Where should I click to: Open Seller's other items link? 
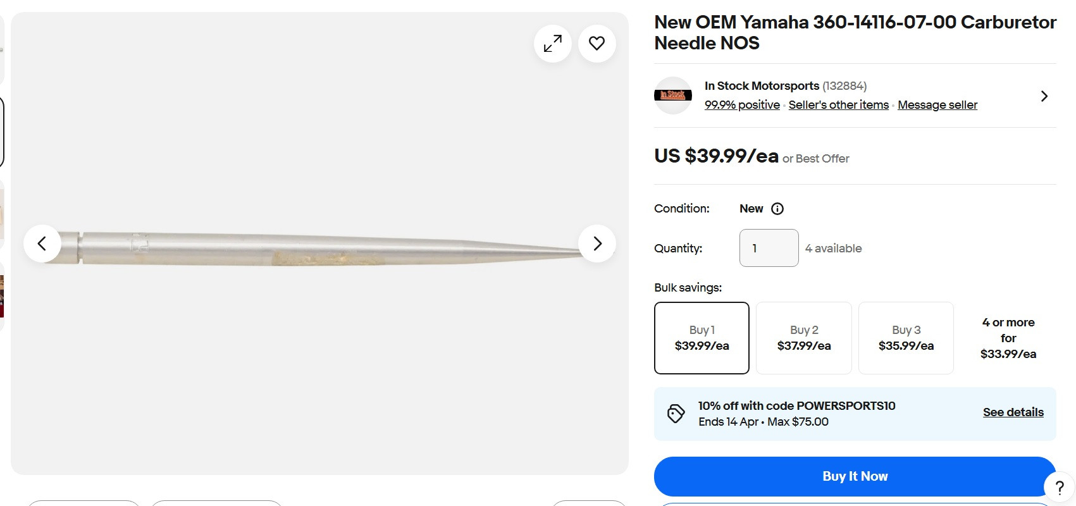pos(838,105)
